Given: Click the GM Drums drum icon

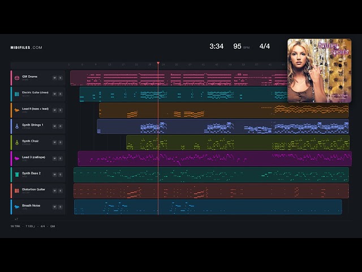Looking at the screenshot, I should point(17,78).
